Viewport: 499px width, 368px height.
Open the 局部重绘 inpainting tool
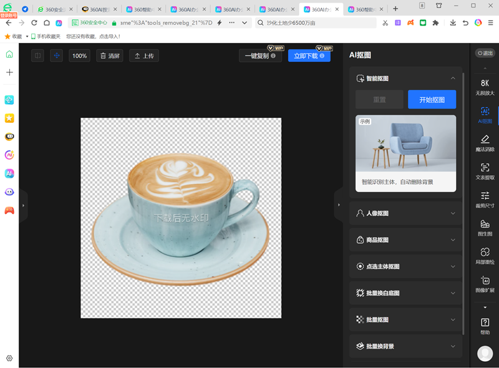tap(485, 256)
